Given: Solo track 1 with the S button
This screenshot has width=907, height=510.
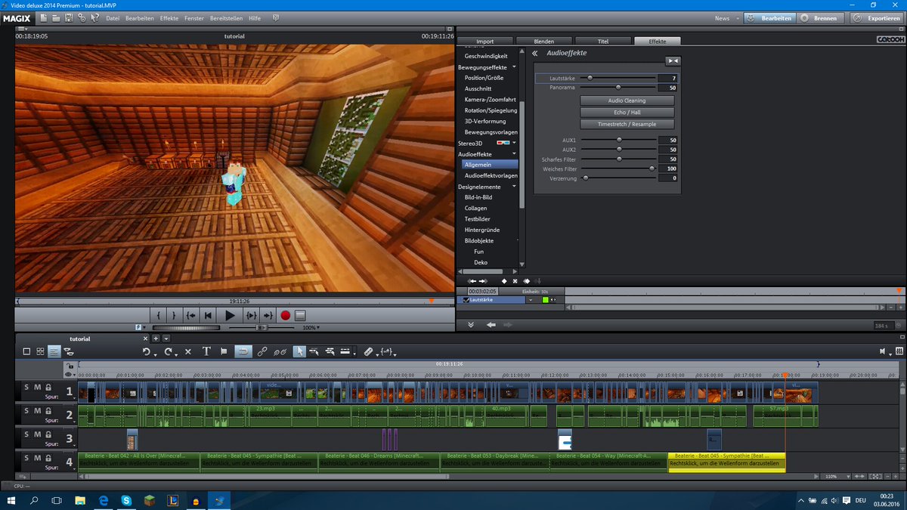Looking at the screenshot, I should [26, 388].
